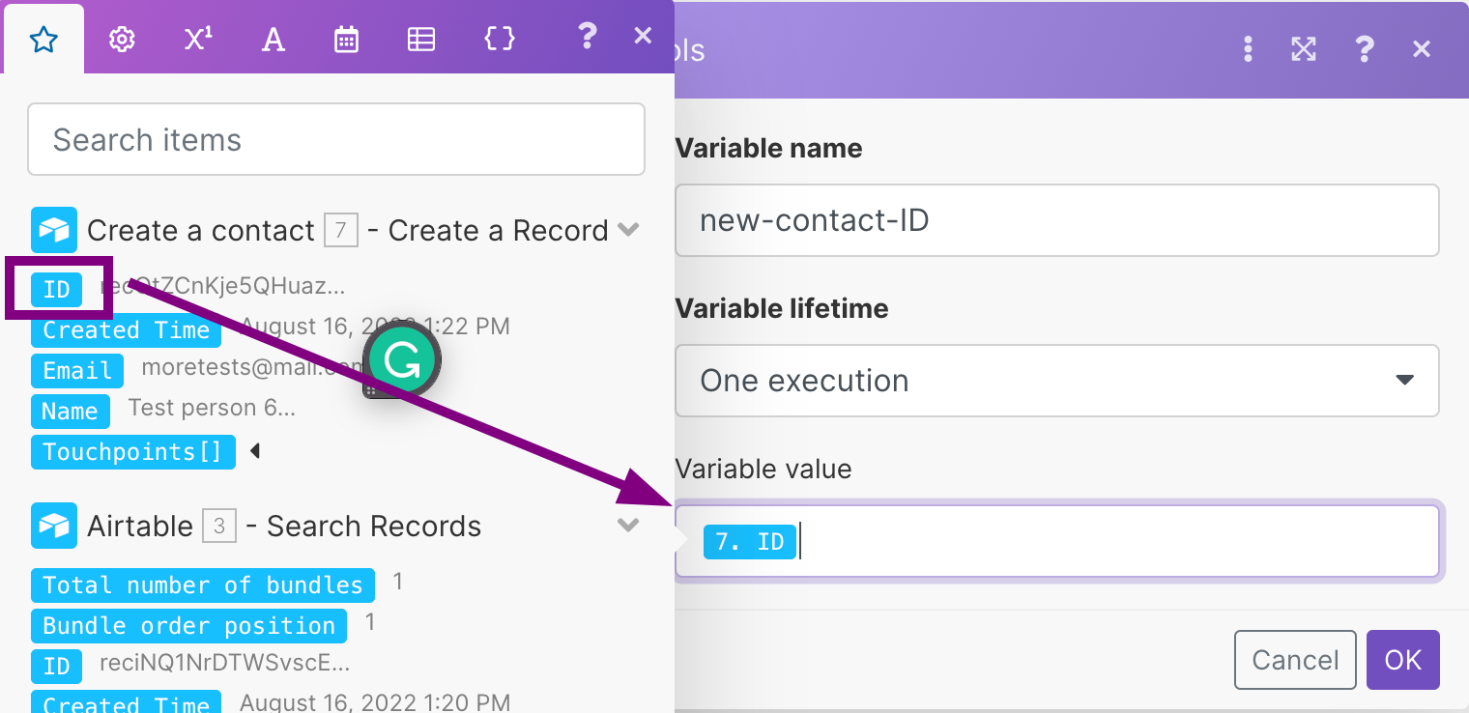Confirm with the OK button
The image size is (1469, 713).
tap(1402, 660)
